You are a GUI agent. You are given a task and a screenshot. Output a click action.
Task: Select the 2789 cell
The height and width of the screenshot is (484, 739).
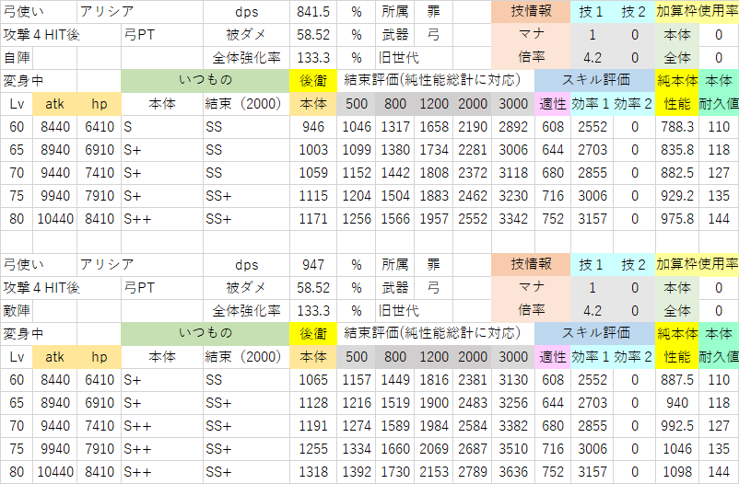(473, 472)
